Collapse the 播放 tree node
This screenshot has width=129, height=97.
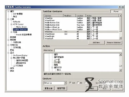(8, 11)
